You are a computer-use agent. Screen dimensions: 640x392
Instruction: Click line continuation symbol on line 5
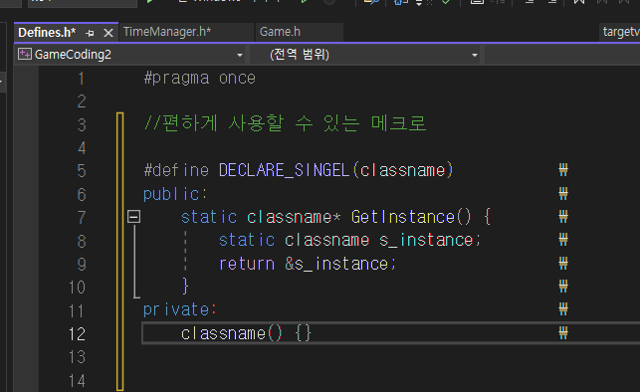pyautogui.click(x=563, y=170)
